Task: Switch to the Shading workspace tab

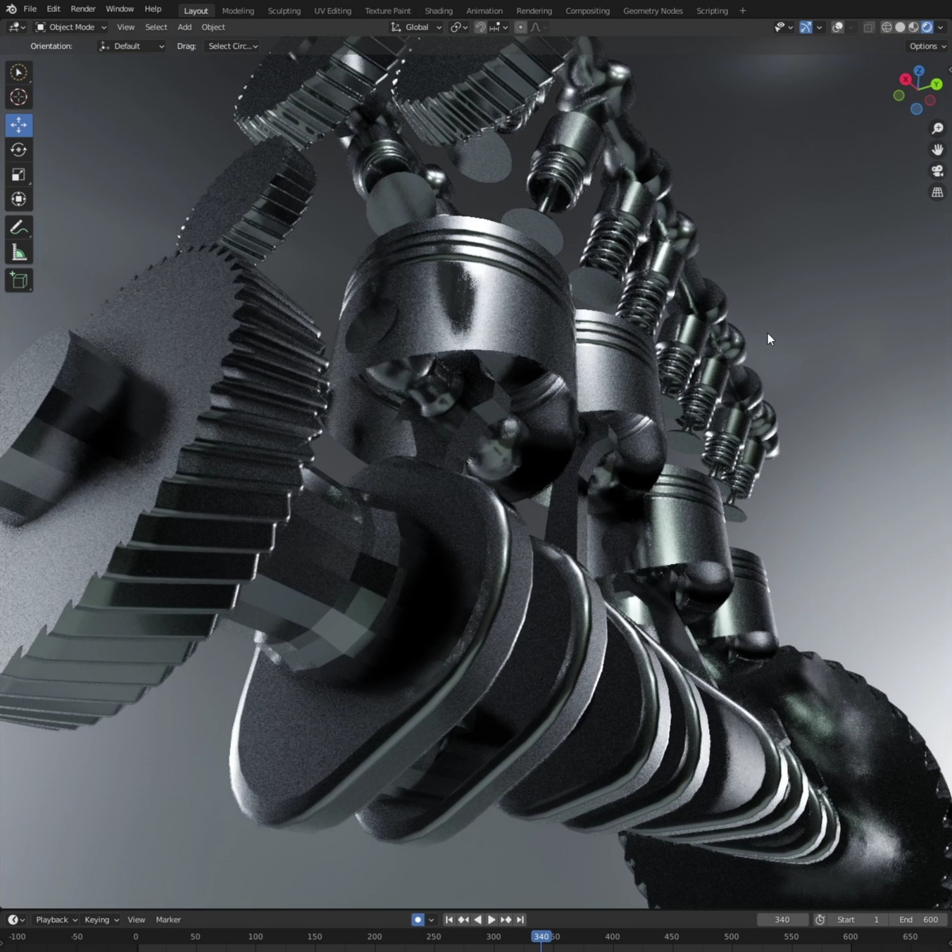Action: [x=439, y=11]
